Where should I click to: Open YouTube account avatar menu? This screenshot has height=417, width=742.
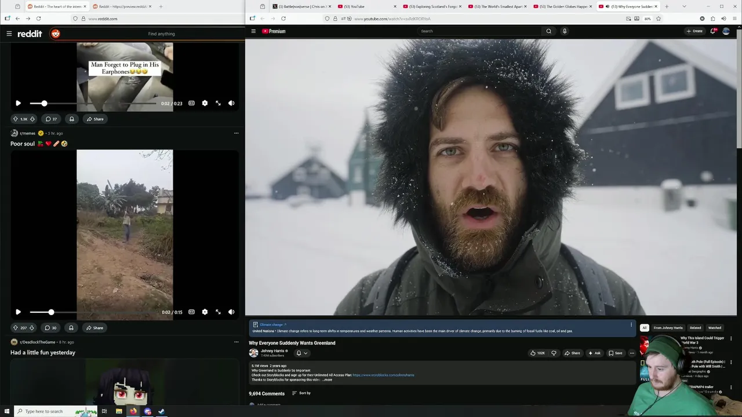pyautogui.click(x=726, y=31)
